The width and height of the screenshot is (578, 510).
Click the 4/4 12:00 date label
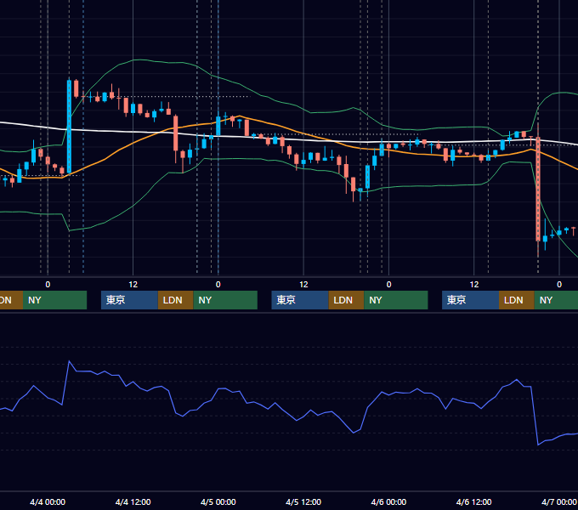tap(133, 501)
